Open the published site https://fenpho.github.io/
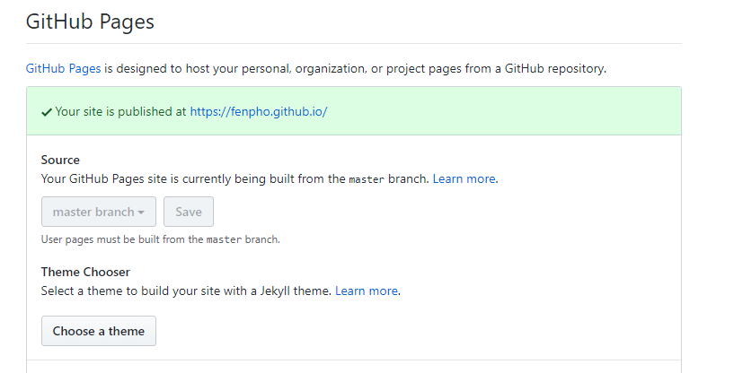This screenshot has width=734, height=373. click(x=259, y=112)
